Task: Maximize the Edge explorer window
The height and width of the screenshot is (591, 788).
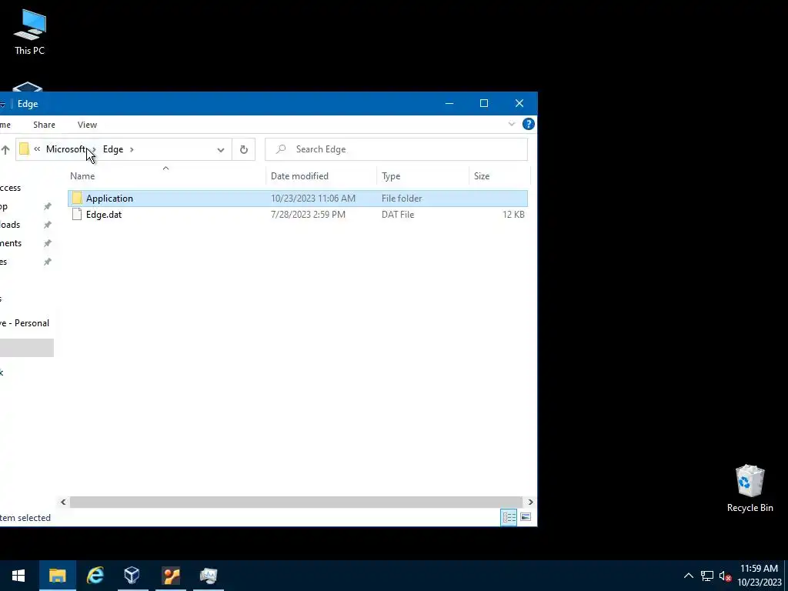Action: click(x=484, y=104)
